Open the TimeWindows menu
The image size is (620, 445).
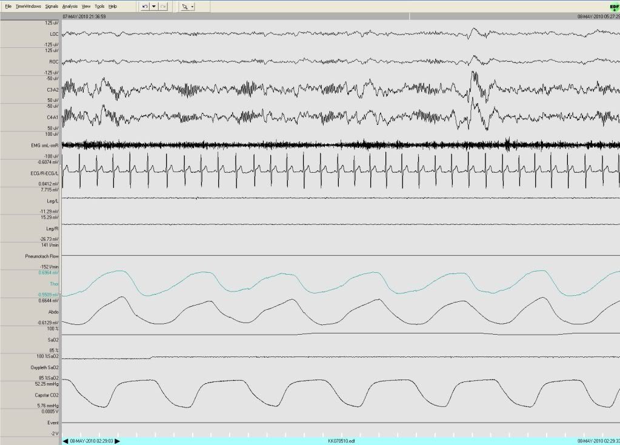point(28,6)
